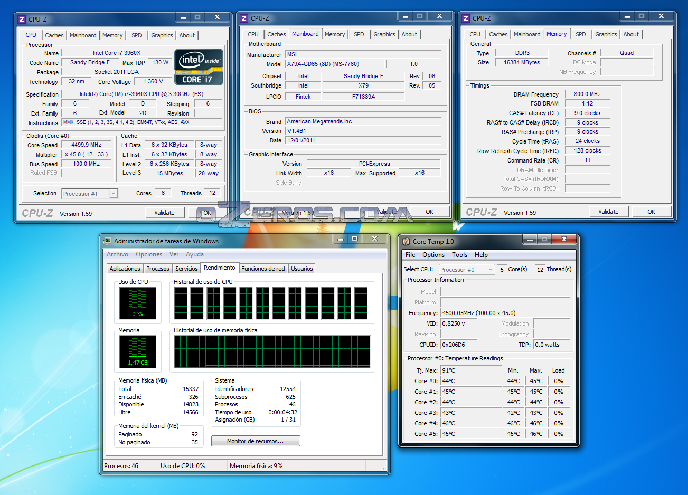Image resolution: width=688 pixels, height=495 pixels.
Task: Click Monitor de recursos button
Action: pos(256,441)
